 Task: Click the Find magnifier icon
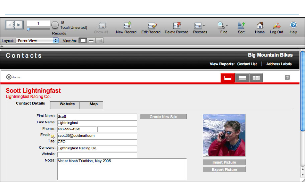click(x=221, y=25)
